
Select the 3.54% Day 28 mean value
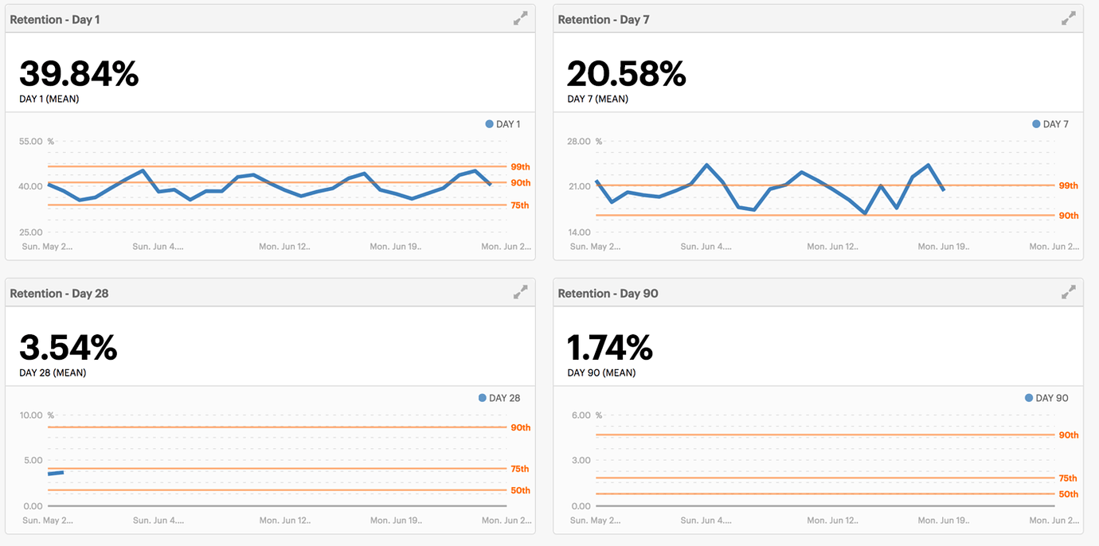(x=68, y=348)
